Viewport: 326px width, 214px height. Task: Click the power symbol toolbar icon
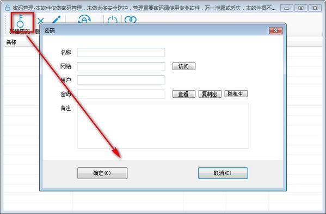click(x=112, y=20)
